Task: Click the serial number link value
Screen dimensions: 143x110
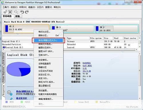Action: tap(87, 63)
